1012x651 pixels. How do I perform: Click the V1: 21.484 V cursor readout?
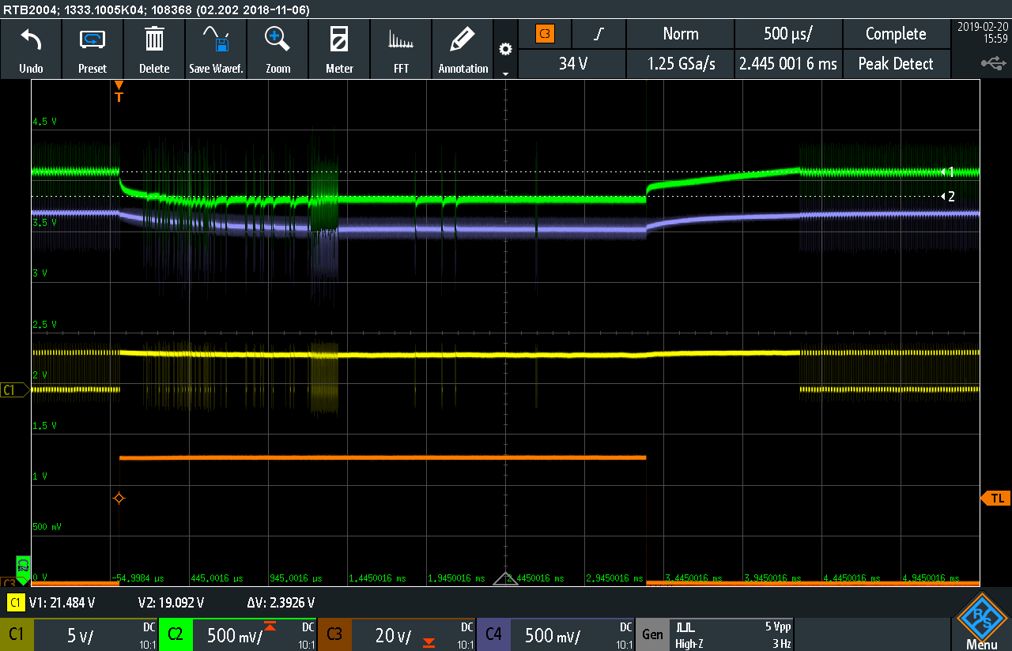click(x=62, y=603)
